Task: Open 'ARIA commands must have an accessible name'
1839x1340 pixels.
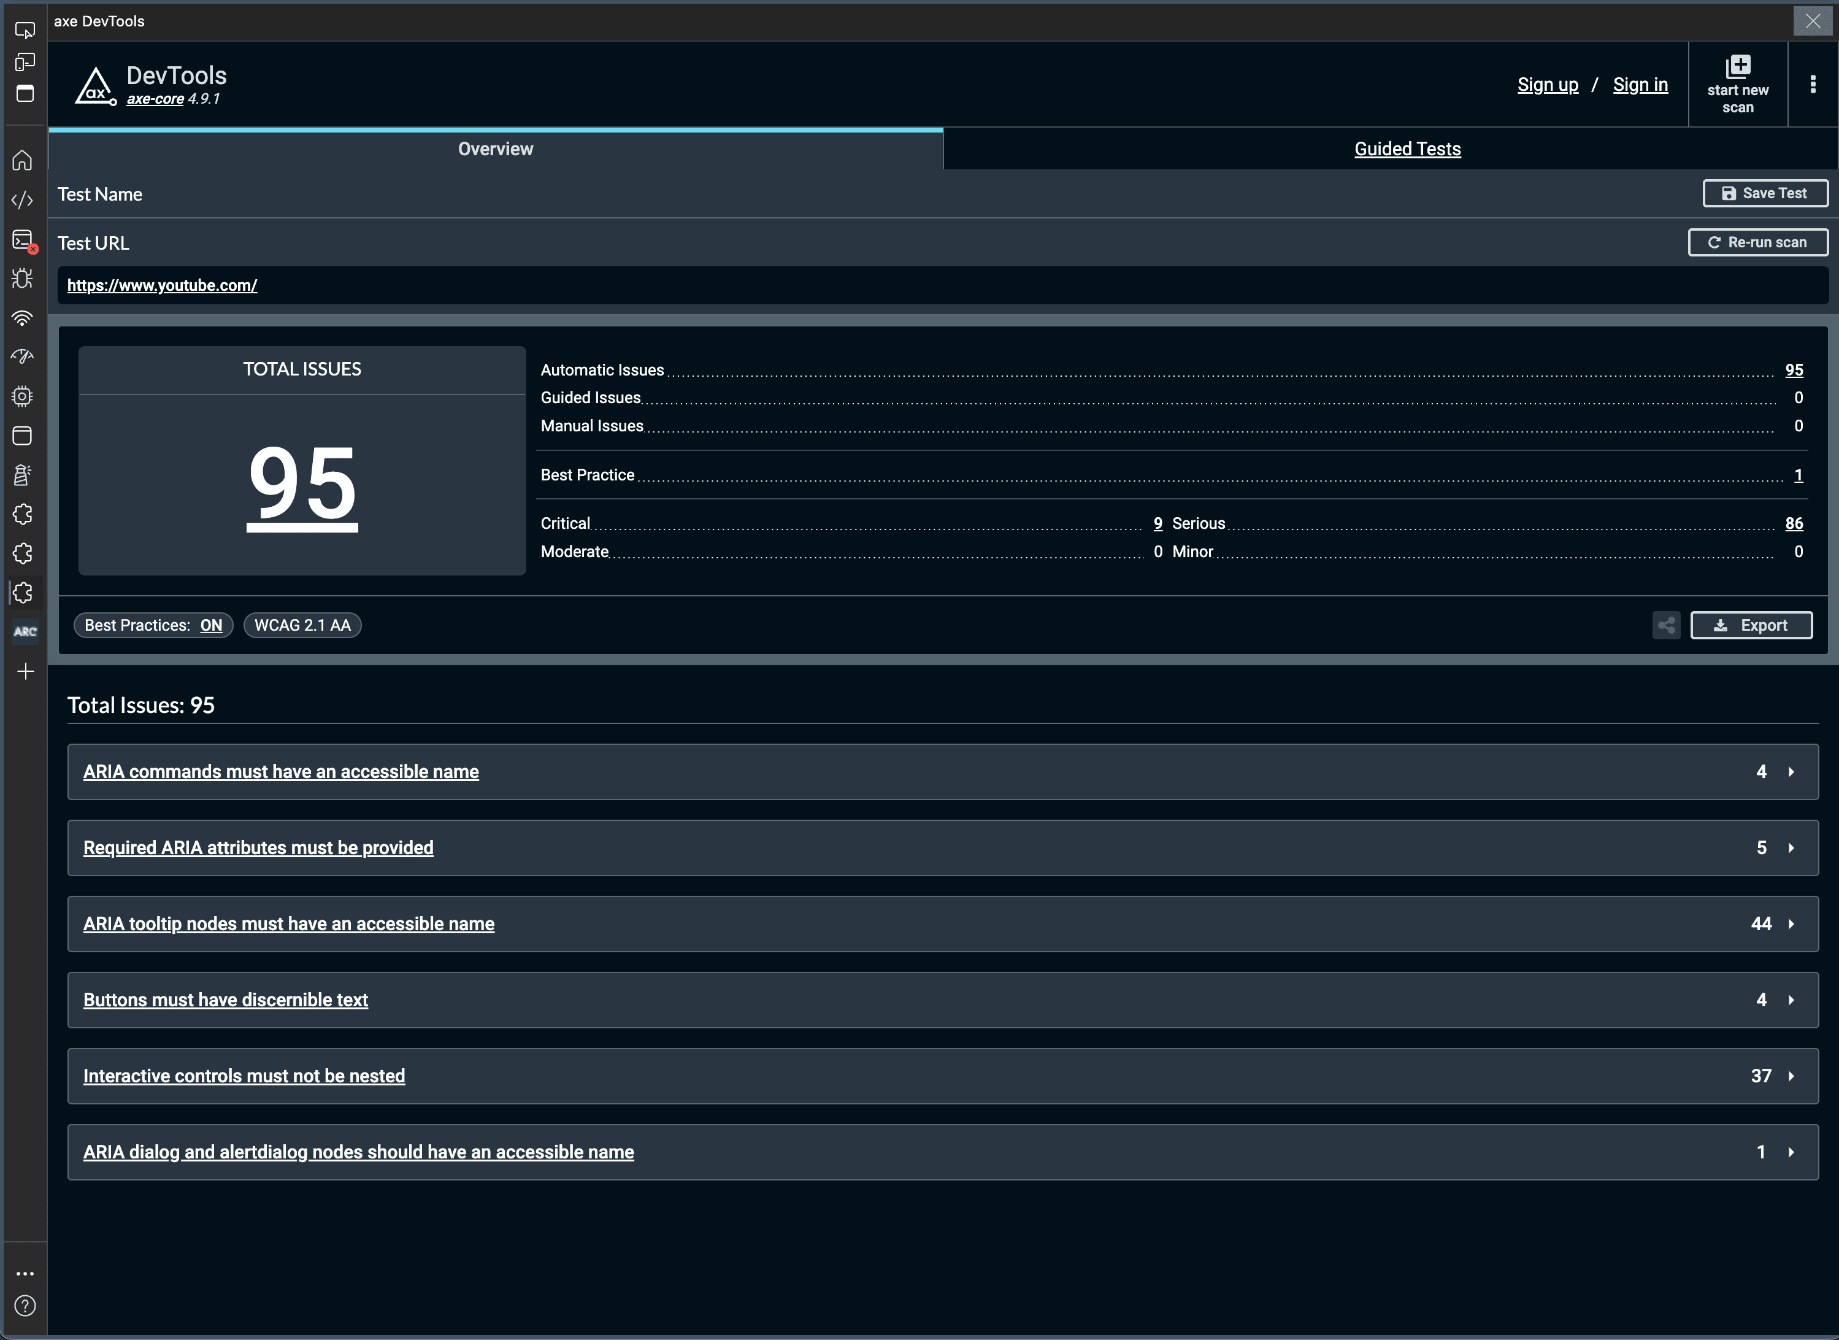Action: coord(280,771)
